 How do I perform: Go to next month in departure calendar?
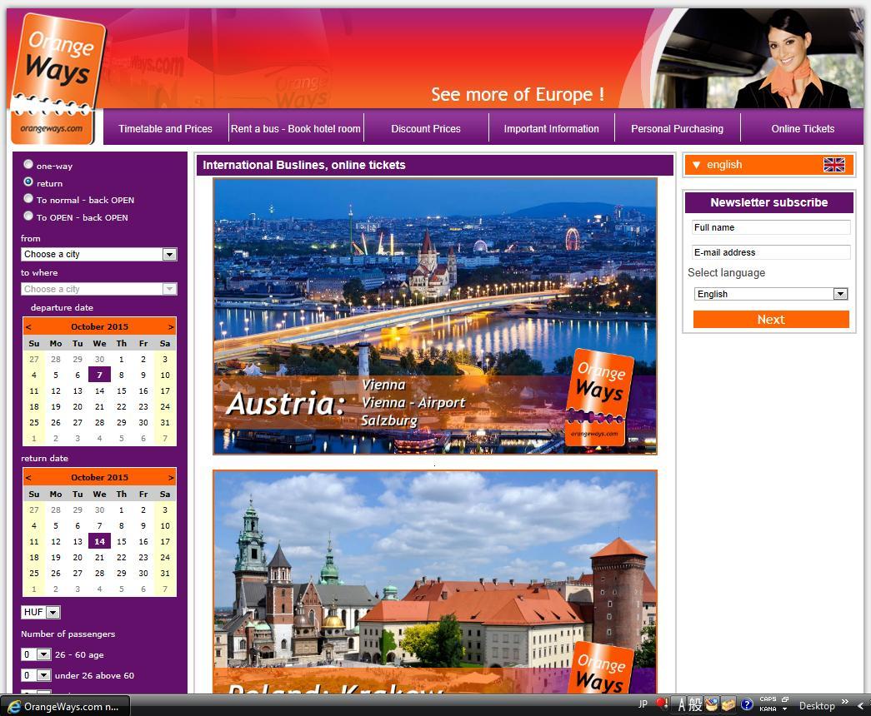[171, 327]
